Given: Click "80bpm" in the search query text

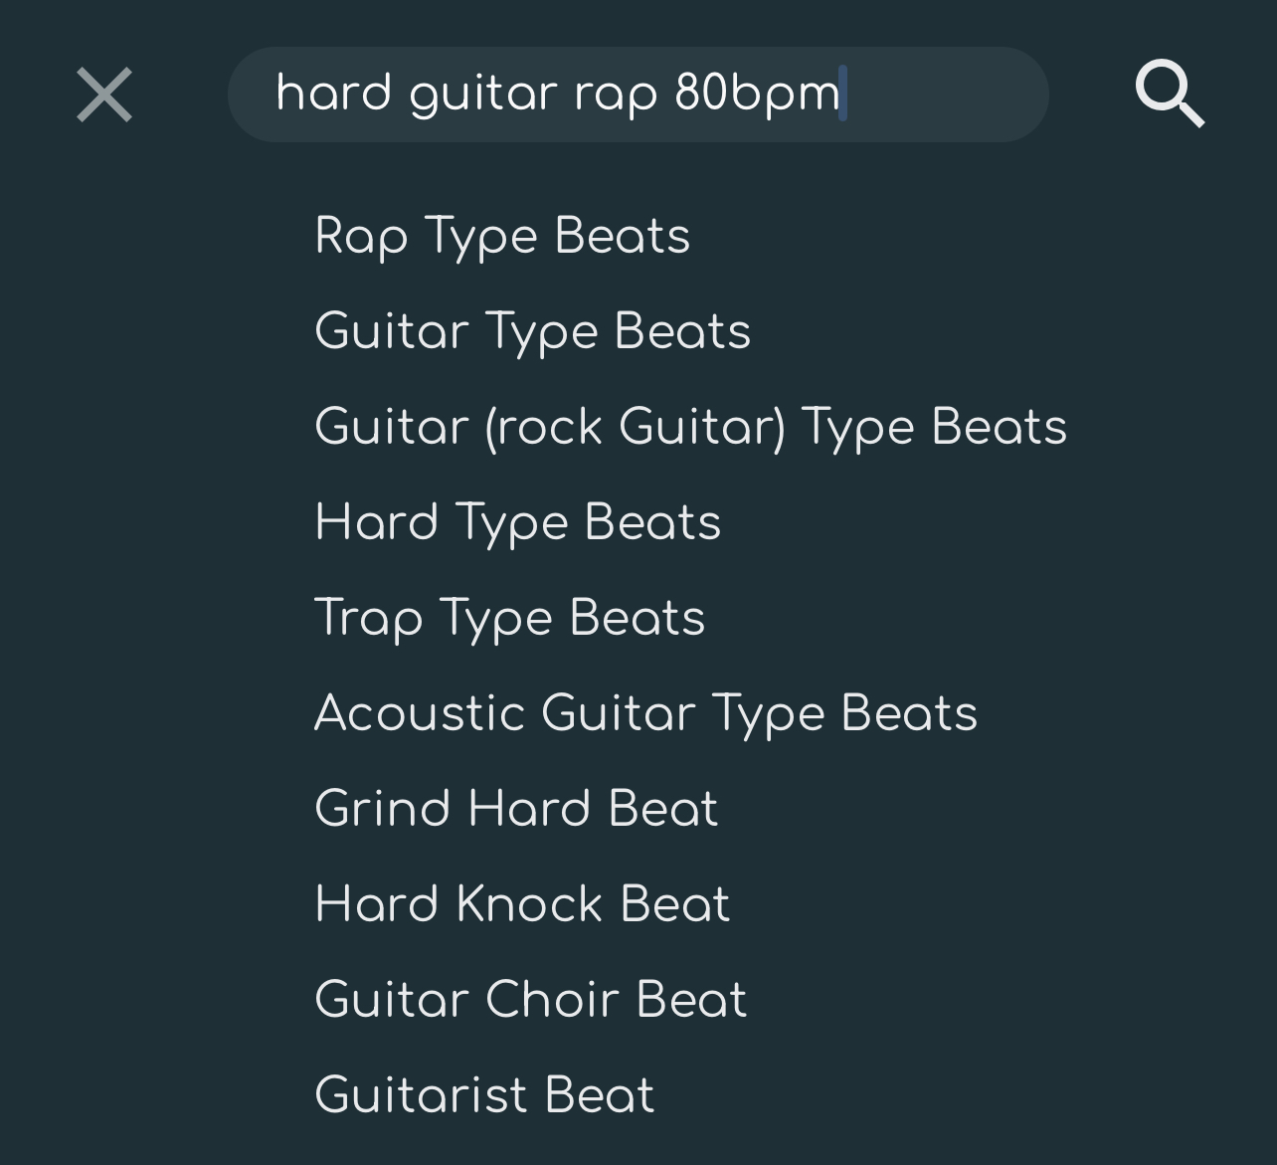Looking at the screenshot, I should coord(757,94).
